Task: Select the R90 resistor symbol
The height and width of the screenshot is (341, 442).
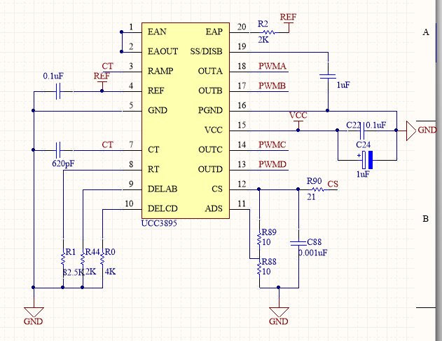Action: [x=318, y=189]
